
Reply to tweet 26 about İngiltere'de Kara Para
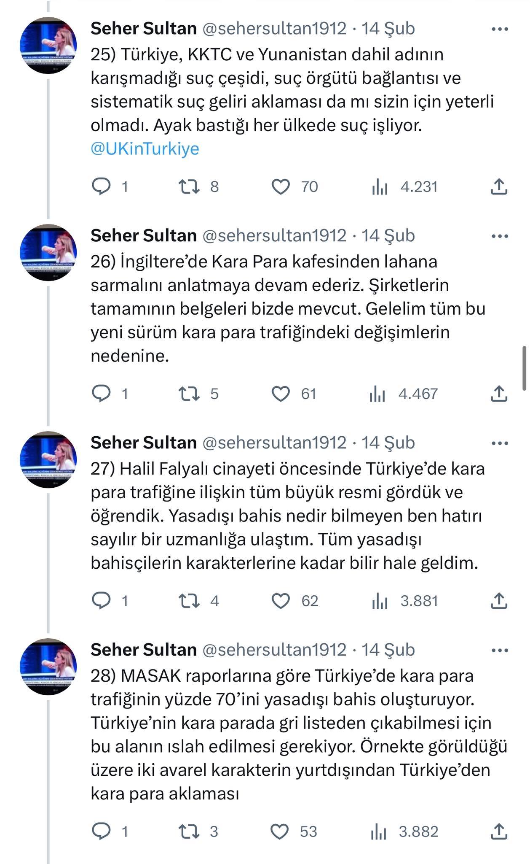pyautogui.click(x=101, y=394)
